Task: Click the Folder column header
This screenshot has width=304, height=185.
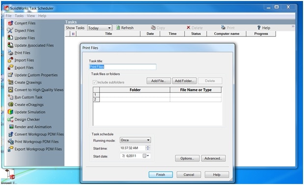Action: point(135,90)
